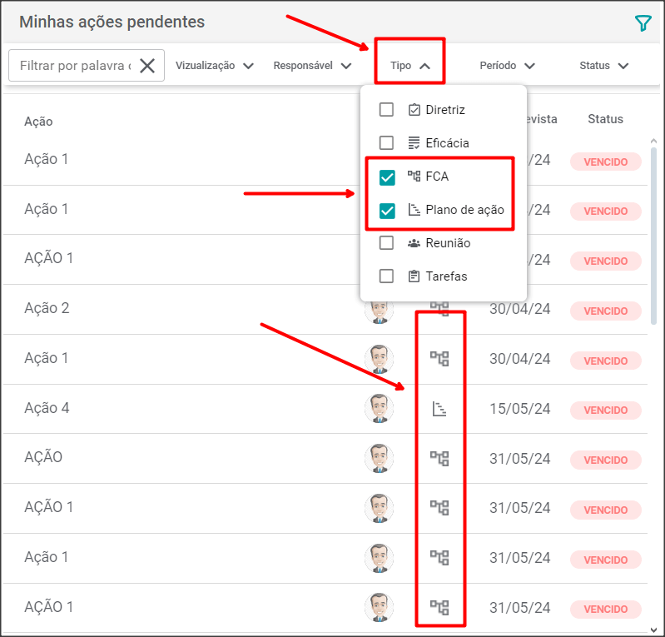Clear the keyword filter with X icon
This screenshot has width=665, height=637.
tap(147, 66)
